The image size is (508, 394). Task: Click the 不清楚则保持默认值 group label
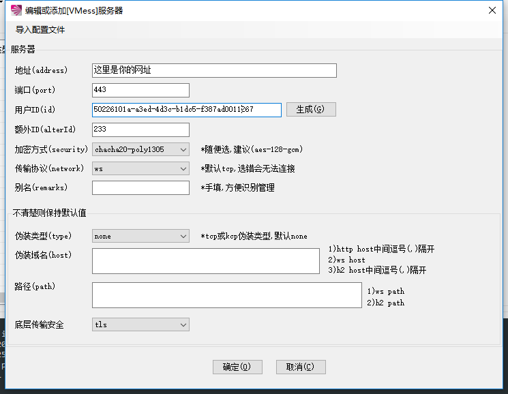[49, 213]
